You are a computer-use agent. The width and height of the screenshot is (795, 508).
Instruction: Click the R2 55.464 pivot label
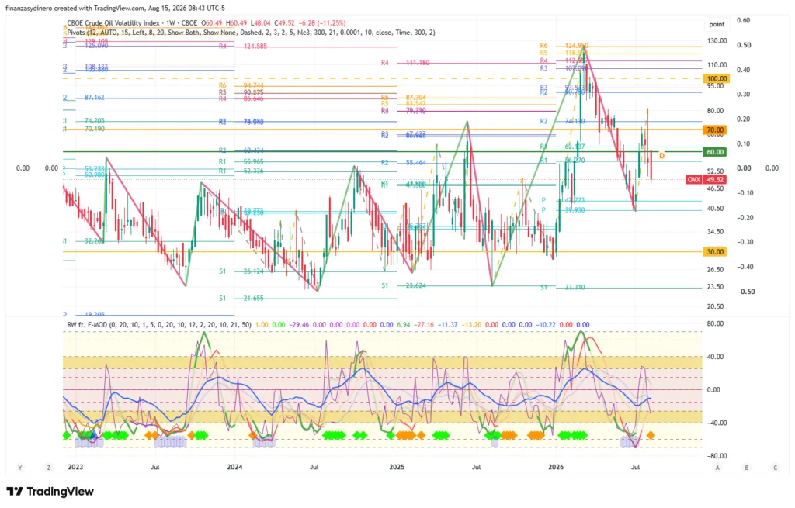(404, 163)
